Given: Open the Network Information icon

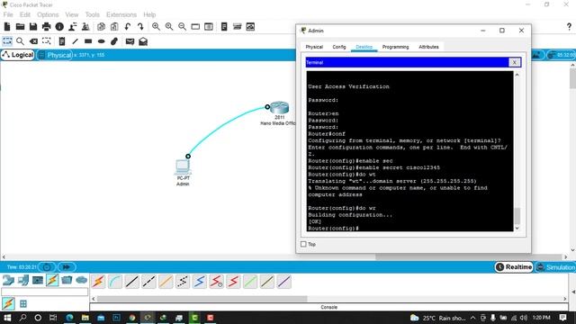Looking at the screenshot, I should point(59,26).
